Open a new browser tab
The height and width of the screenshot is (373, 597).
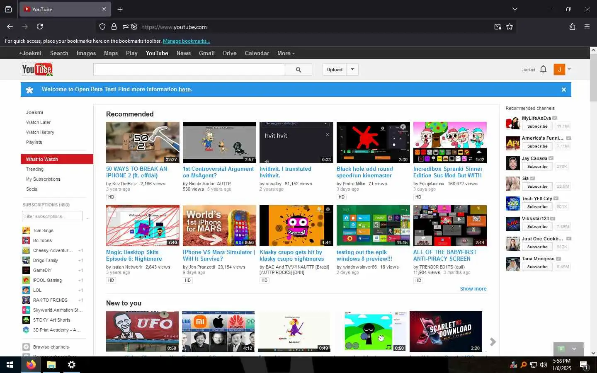click(120, 9)
